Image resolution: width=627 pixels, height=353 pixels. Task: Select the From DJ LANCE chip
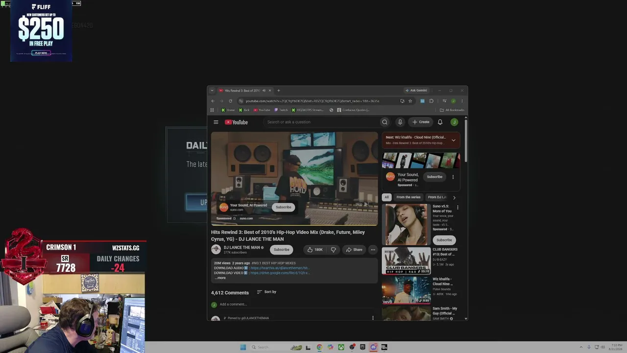[x=437, y=197]
